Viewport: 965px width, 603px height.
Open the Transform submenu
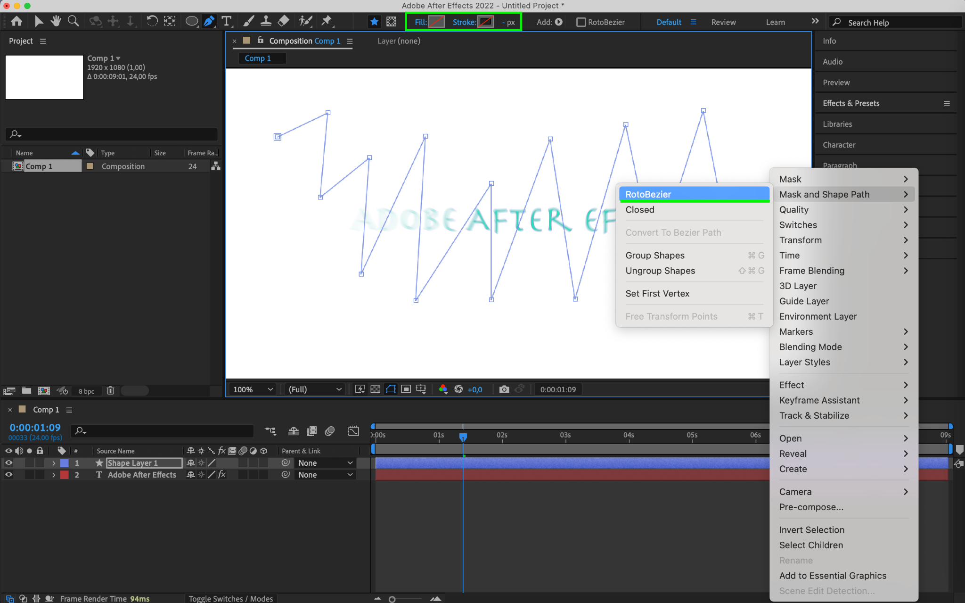click(x=843, y=240)
